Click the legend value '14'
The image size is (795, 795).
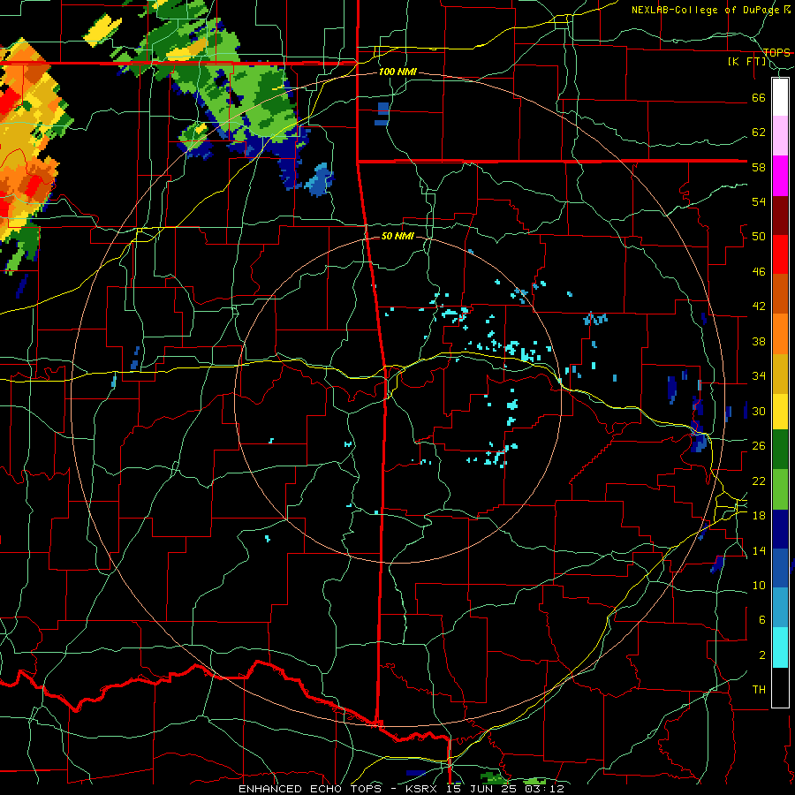pos(759,550)
